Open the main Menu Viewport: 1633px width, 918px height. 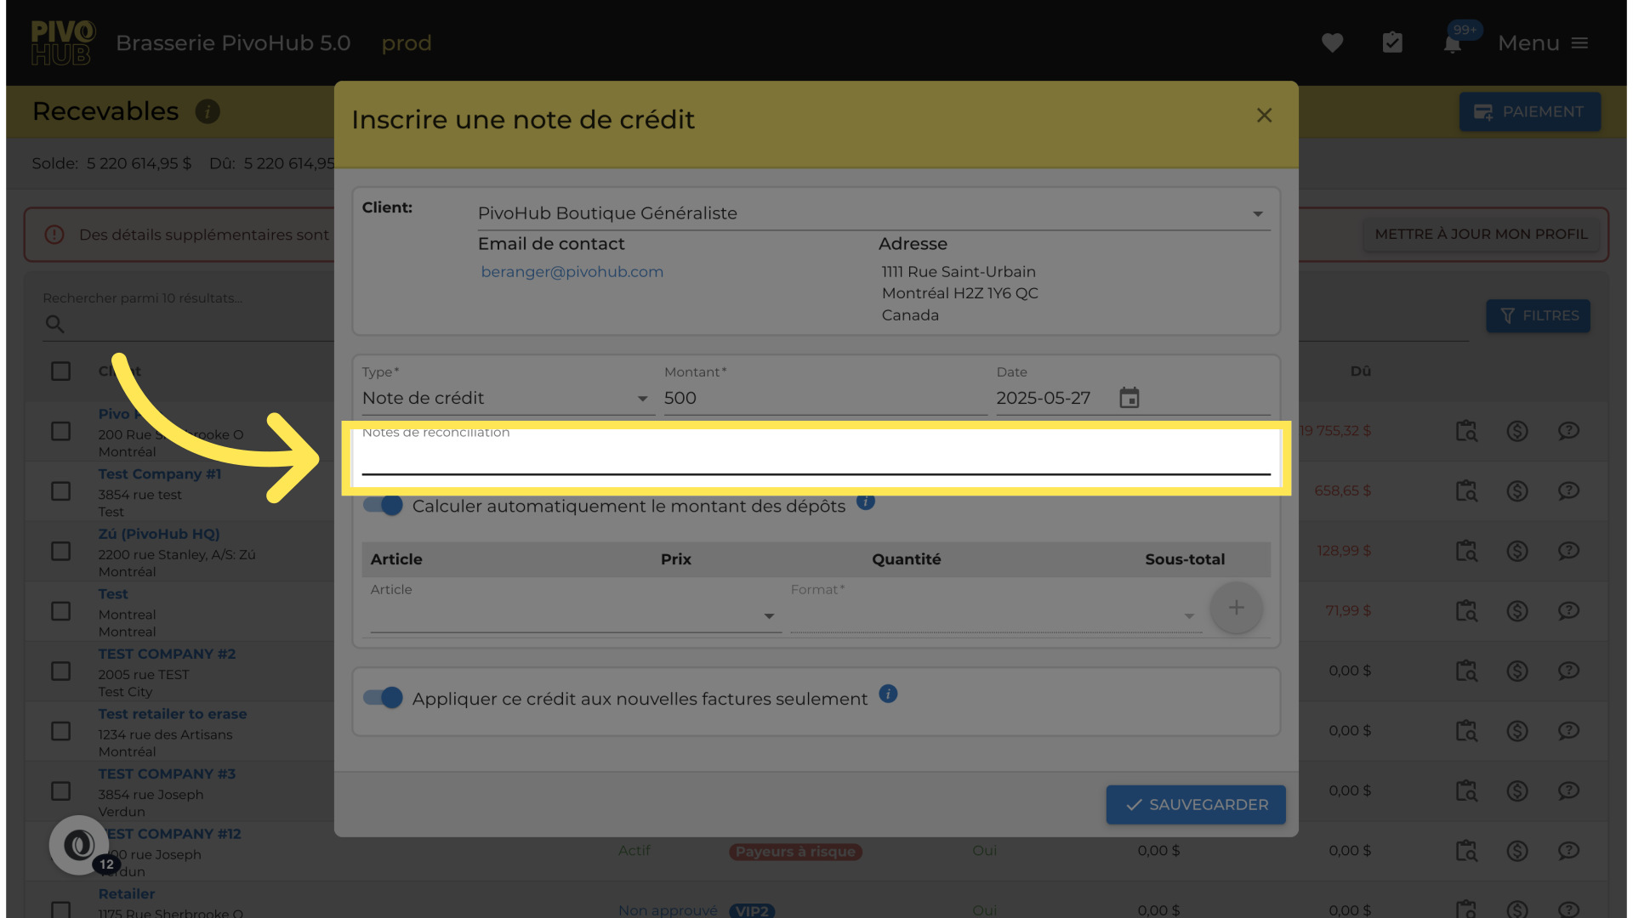point(1543,43)
